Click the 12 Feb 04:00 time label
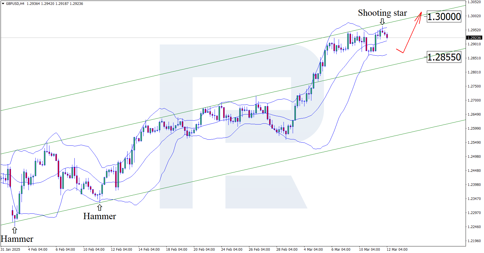Screen dimensions: 484x253 click(122, 250)
